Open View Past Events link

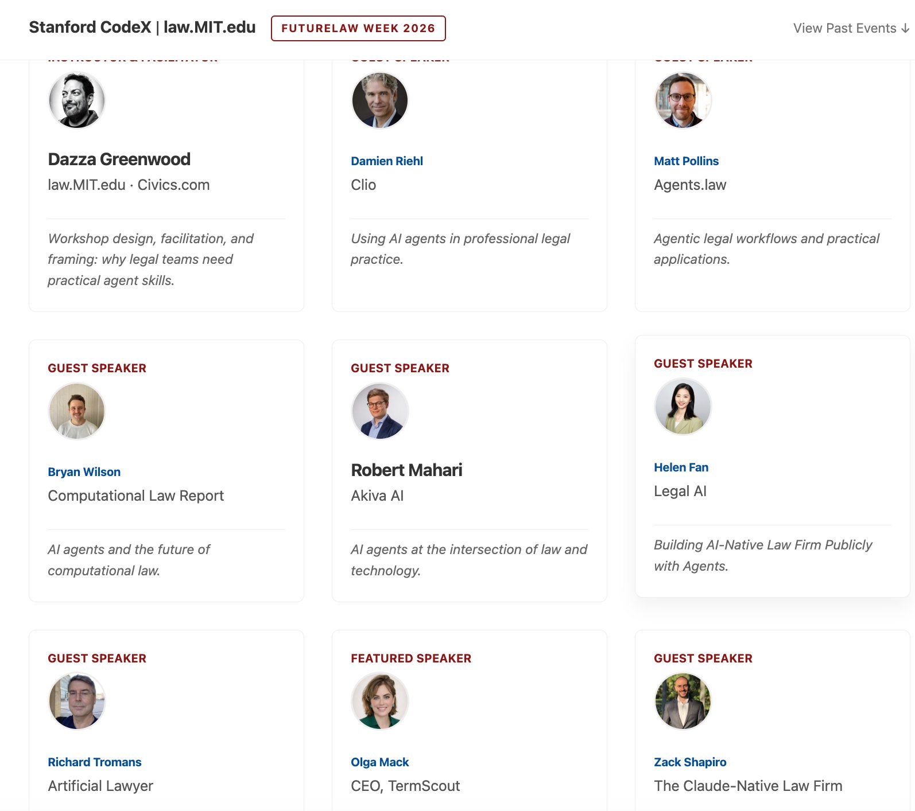(x=851, y=29)
